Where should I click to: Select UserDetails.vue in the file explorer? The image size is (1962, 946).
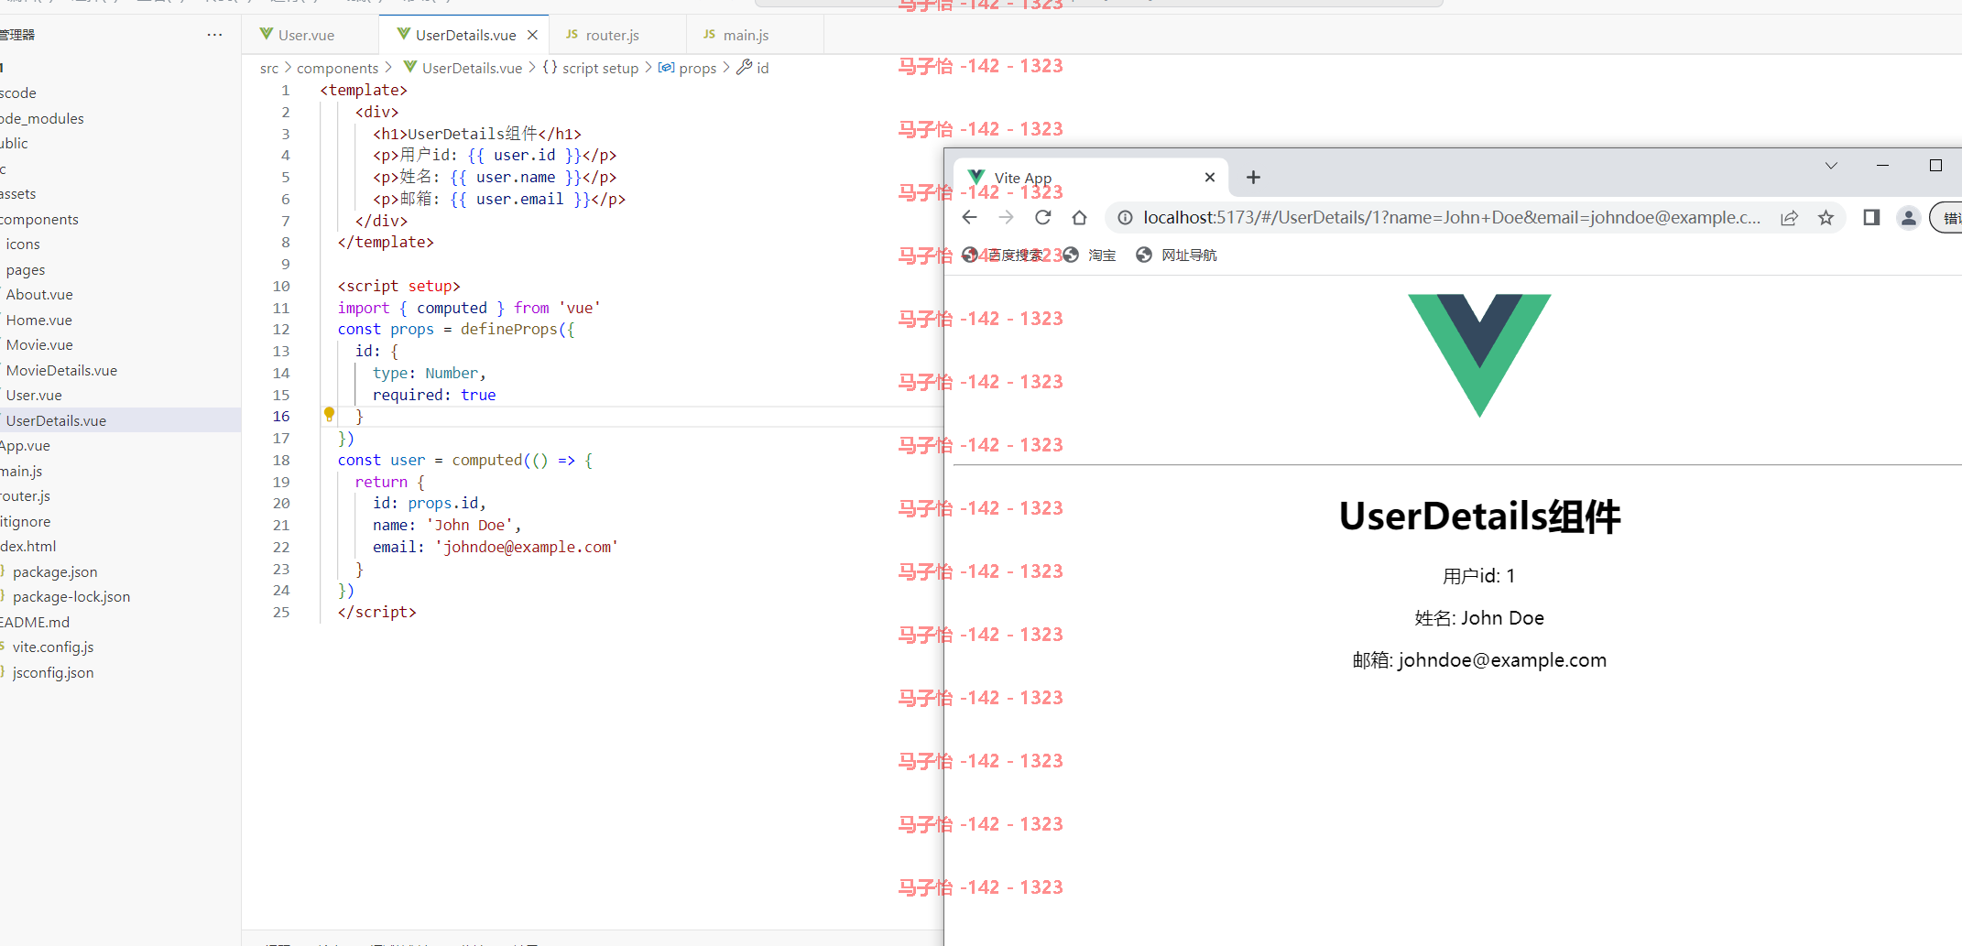click(120, 420)
